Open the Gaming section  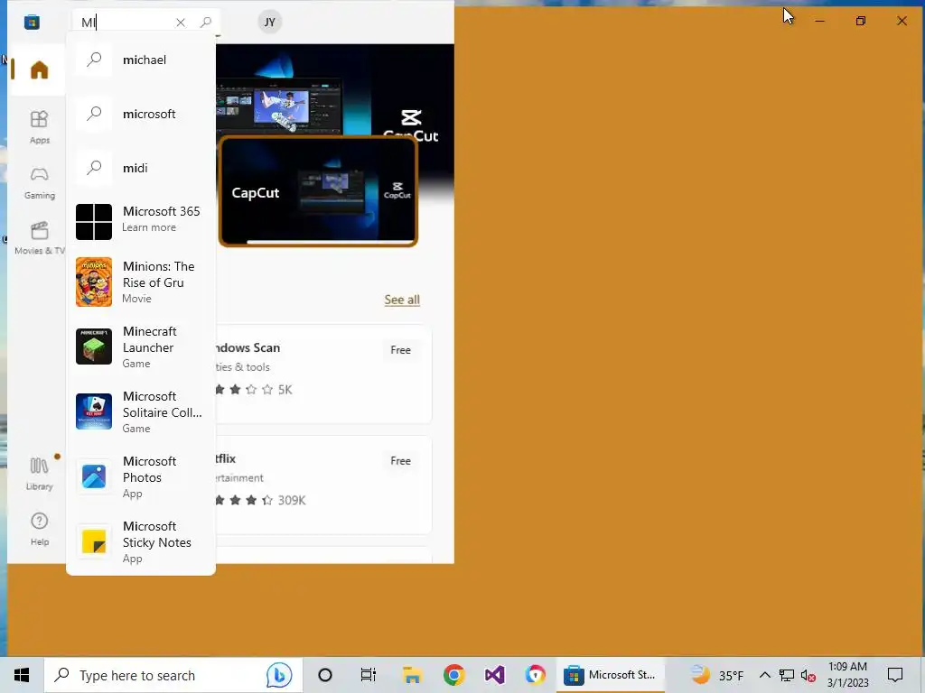point(39,182)
